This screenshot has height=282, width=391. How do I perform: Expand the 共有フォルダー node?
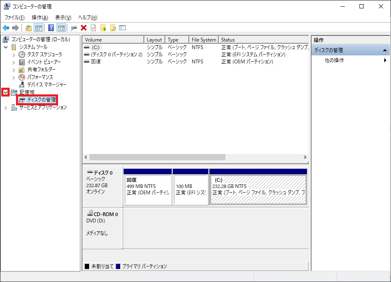[14, 70]
